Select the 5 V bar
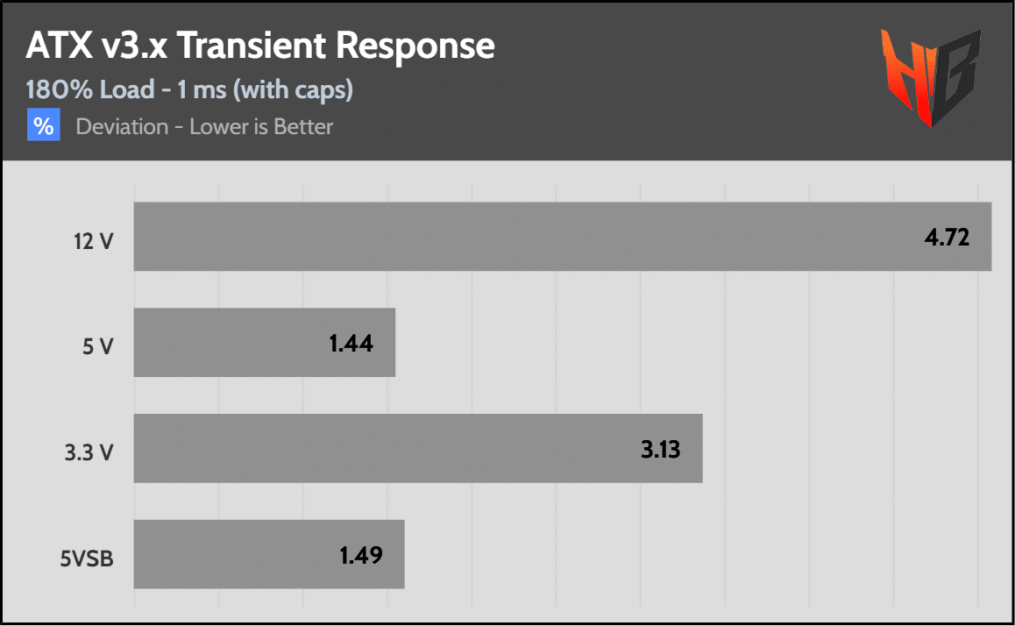1015x626 pixels. tap(265, 343)
